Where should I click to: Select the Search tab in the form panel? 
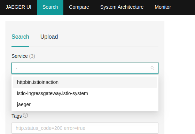coord(20,37)
